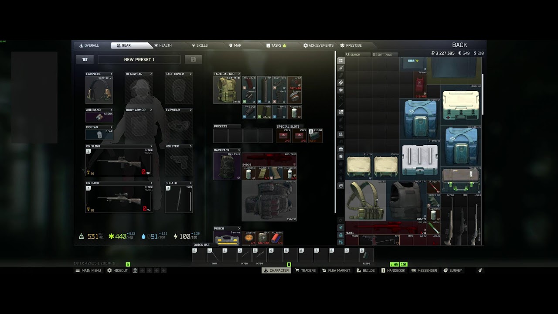The height and width of the screenshot is (314, 558).
Task: Expand the Body Armor slot arrow
Action: coord(151,110)
